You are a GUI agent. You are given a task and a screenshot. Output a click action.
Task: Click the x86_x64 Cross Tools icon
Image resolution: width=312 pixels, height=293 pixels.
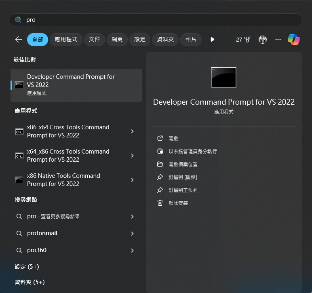(x=19, y=132)
